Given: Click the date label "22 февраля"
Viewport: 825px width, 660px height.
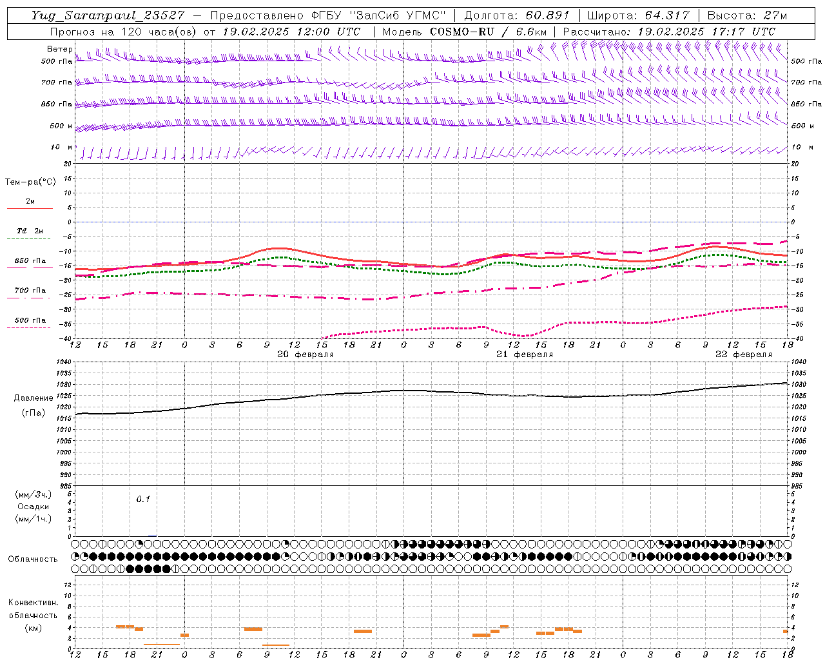Looking at the screenshot, I should click(x=744, y=354).
